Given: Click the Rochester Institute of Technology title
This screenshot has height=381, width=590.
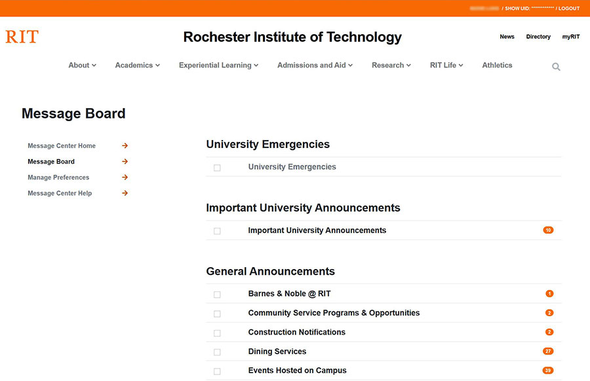Looking at the screenshot, I should click(x=292, y=37).
